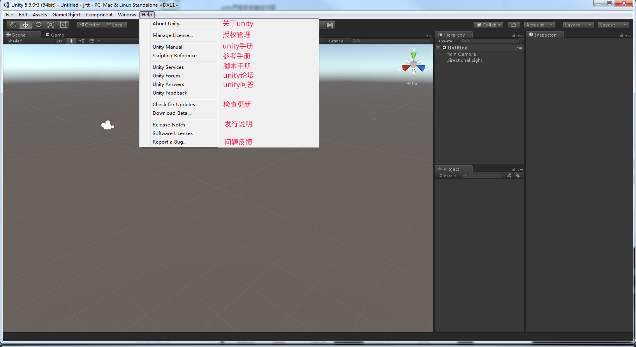The image size is (636, 347).
Task: Select the Rect Transform tool
Action: (x=63, y=25)
